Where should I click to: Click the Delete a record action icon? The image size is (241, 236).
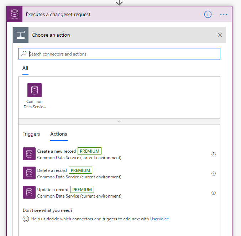tap(29, 173)
